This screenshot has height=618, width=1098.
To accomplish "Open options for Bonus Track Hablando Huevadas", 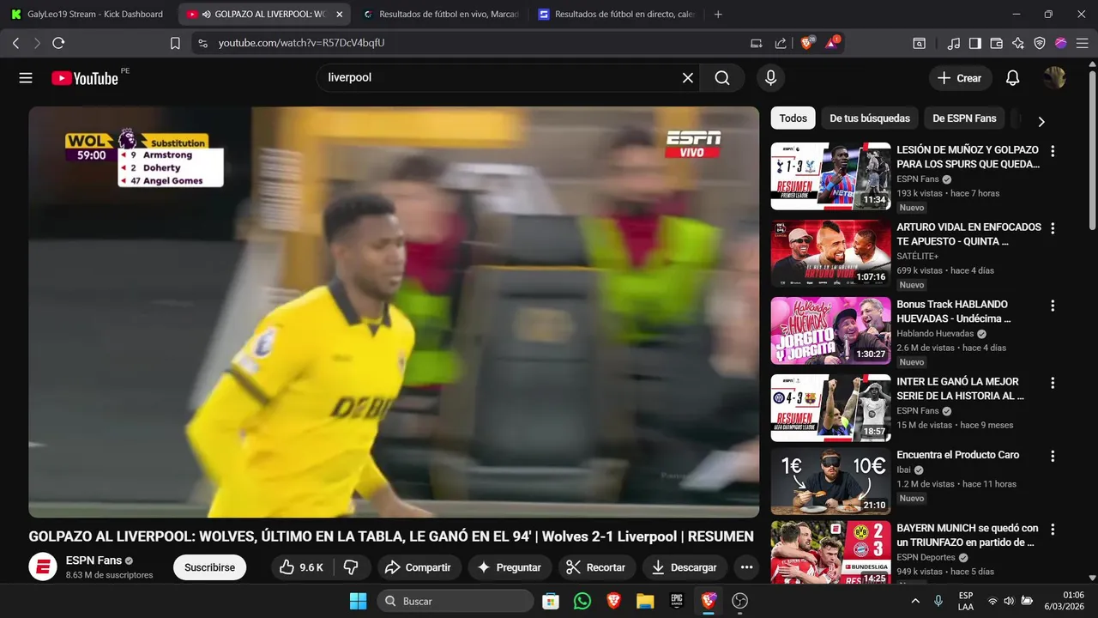I will point(1053,306).
